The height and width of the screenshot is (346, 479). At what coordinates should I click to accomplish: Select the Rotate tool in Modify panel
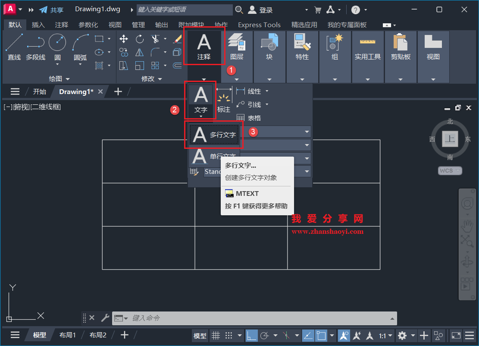pyautogui.click(x=139, y=39)
